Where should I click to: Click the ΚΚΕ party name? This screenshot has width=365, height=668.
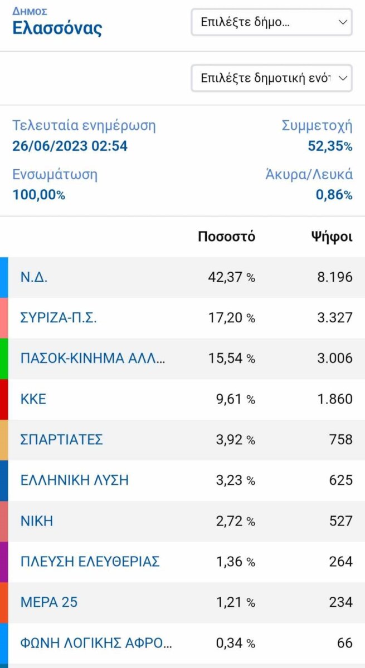[x=33, y=399]
